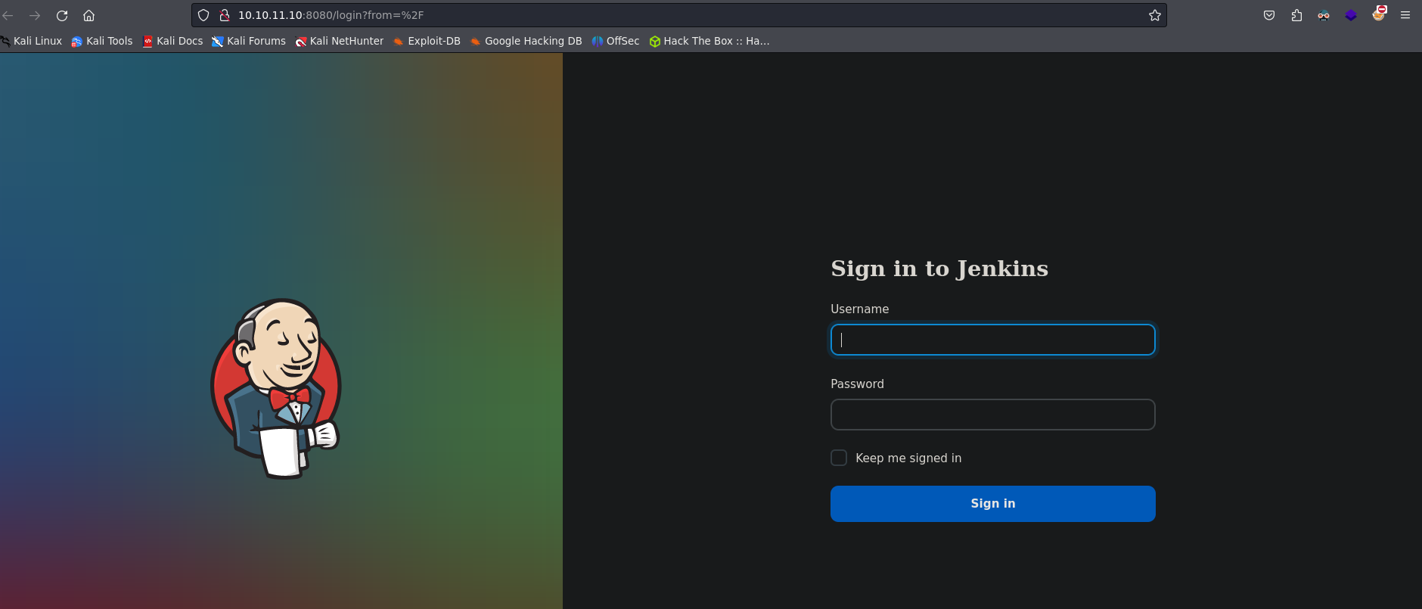Image resolution: width=1422 pixels, height=609 pixels.
Task: Click the browser reload page icon
Action: tap(62, 15)
